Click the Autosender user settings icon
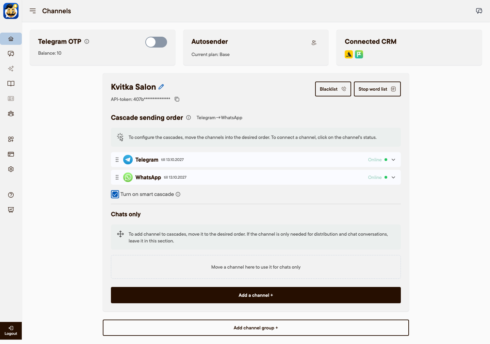 coord(314,43)
